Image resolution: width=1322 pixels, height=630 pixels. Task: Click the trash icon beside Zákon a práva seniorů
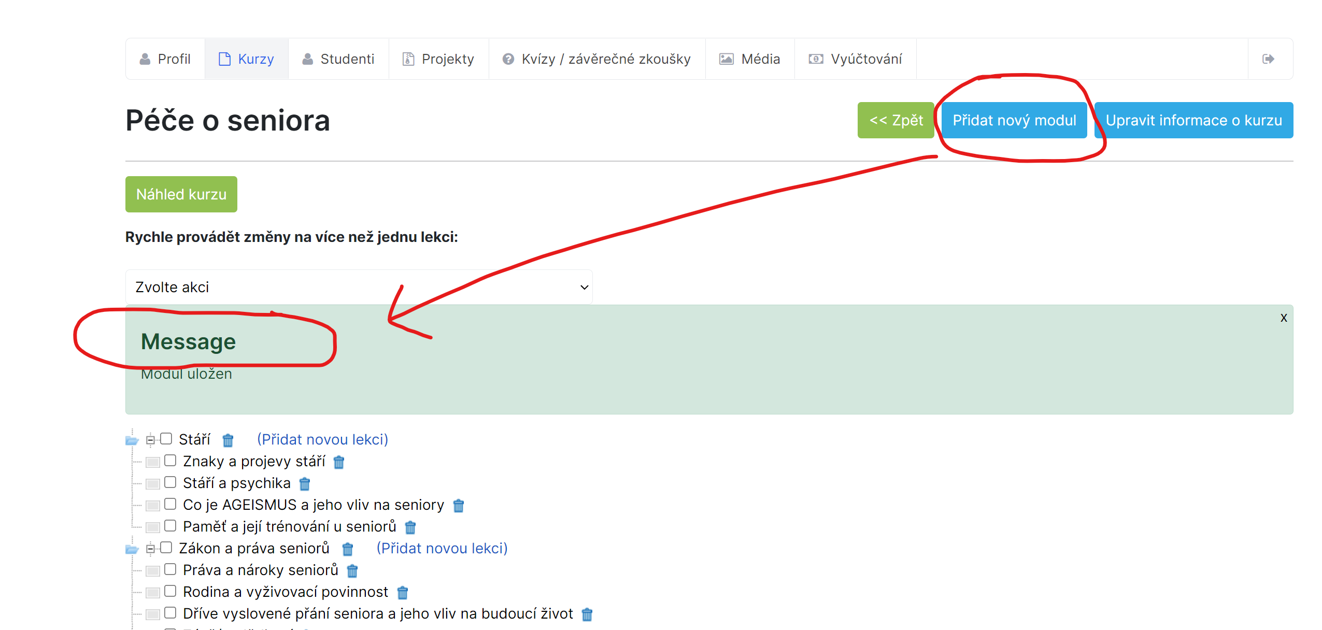pyautogui.click(x=348, y=549)
